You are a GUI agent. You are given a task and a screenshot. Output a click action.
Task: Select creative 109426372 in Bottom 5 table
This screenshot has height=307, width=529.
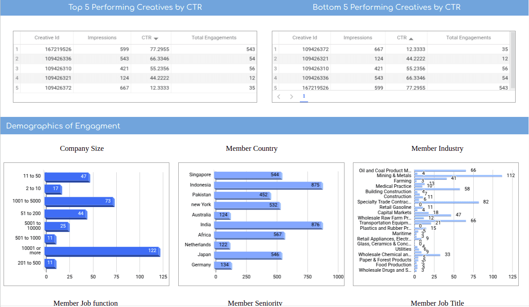[x=316, y=49]
